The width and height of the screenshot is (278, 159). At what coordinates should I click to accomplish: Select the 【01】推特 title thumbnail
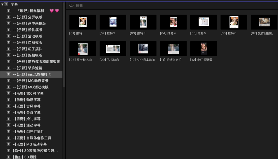pyautogui.click(x=83, y=22)
